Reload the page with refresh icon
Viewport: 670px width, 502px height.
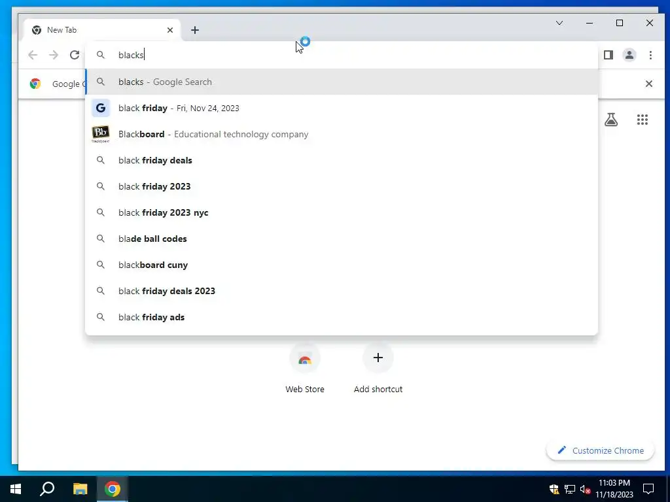pos(75,55)
